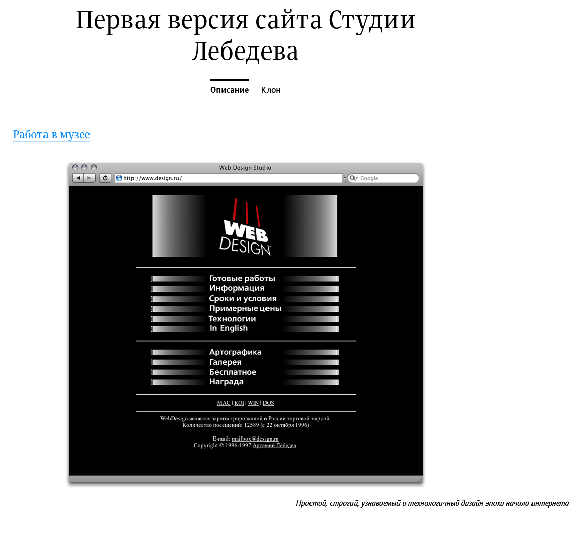Open the In English menu item
The image size is (576, 534).
pyautogui.click(x=229, y=328)
